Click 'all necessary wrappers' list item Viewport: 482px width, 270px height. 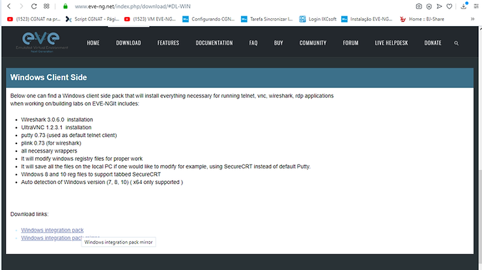click(50, 151)
